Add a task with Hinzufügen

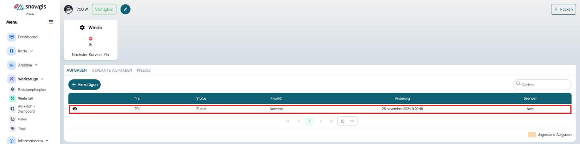[x=84, y=85]
